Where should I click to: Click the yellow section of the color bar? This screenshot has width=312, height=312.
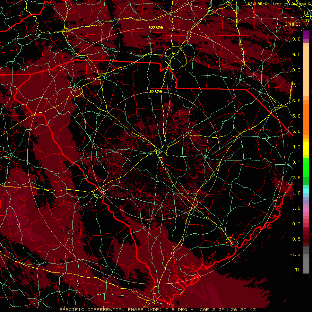pyautogui.click(x=306, y=148)
